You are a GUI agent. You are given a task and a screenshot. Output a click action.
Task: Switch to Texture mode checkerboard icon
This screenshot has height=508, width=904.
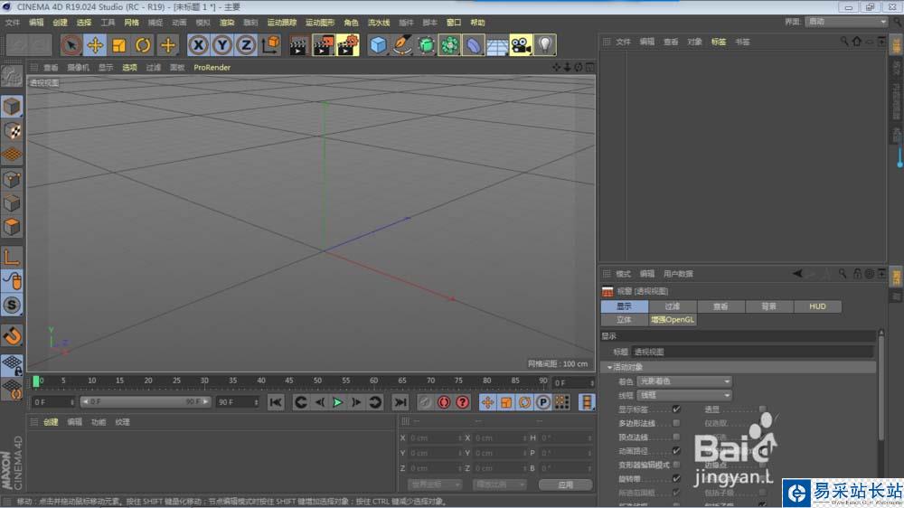click(12, 131)
